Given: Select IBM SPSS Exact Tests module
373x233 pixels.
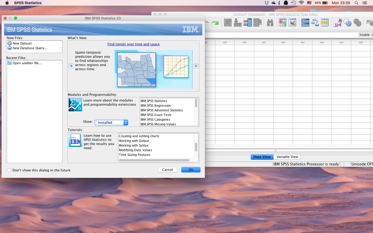Looking at the screenshot, I should click(x=156, y=115).
